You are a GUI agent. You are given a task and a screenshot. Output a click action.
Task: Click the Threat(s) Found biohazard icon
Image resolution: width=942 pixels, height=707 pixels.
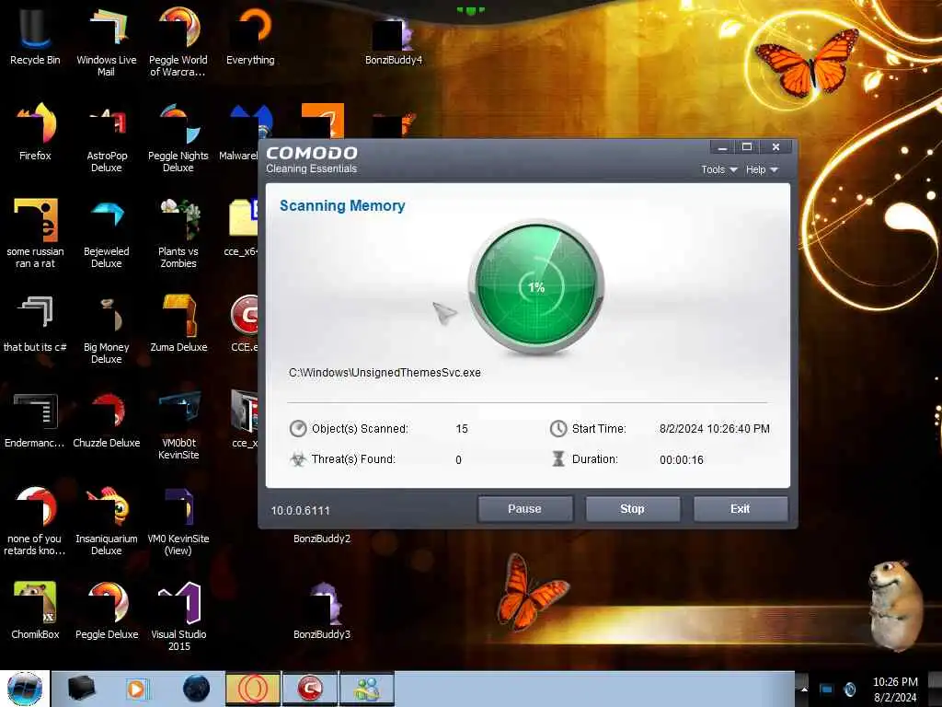[x=297, y=459]
